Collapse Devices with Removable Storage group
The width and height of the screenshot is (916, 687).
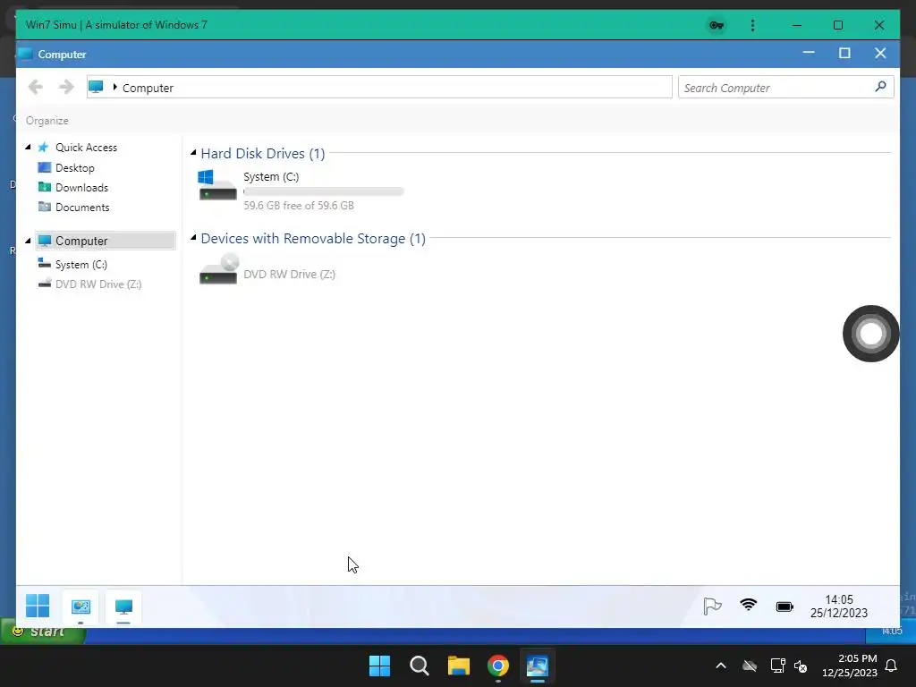(x=193, y=238)
